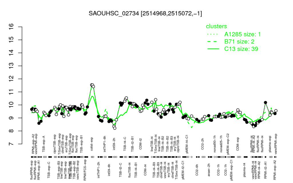This screenshot has height=183, width=293.
Task: Click the 'TSB-exp-C' axis label
Action: point(49,170)
